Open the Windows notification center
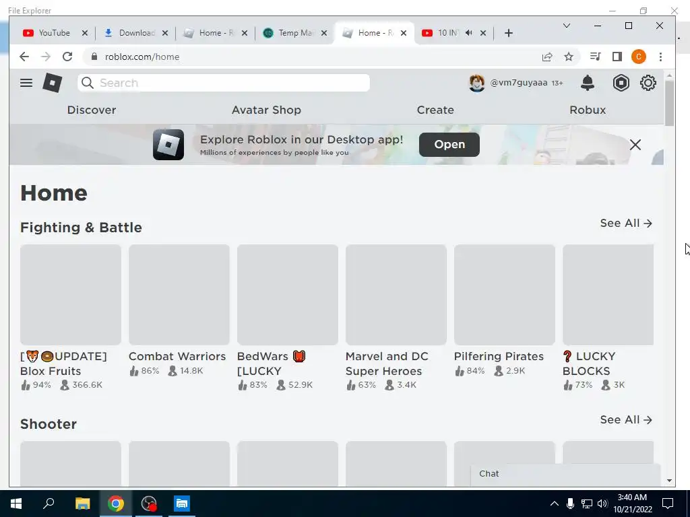The height and width of the screenshot is (517, 690). 668,504
